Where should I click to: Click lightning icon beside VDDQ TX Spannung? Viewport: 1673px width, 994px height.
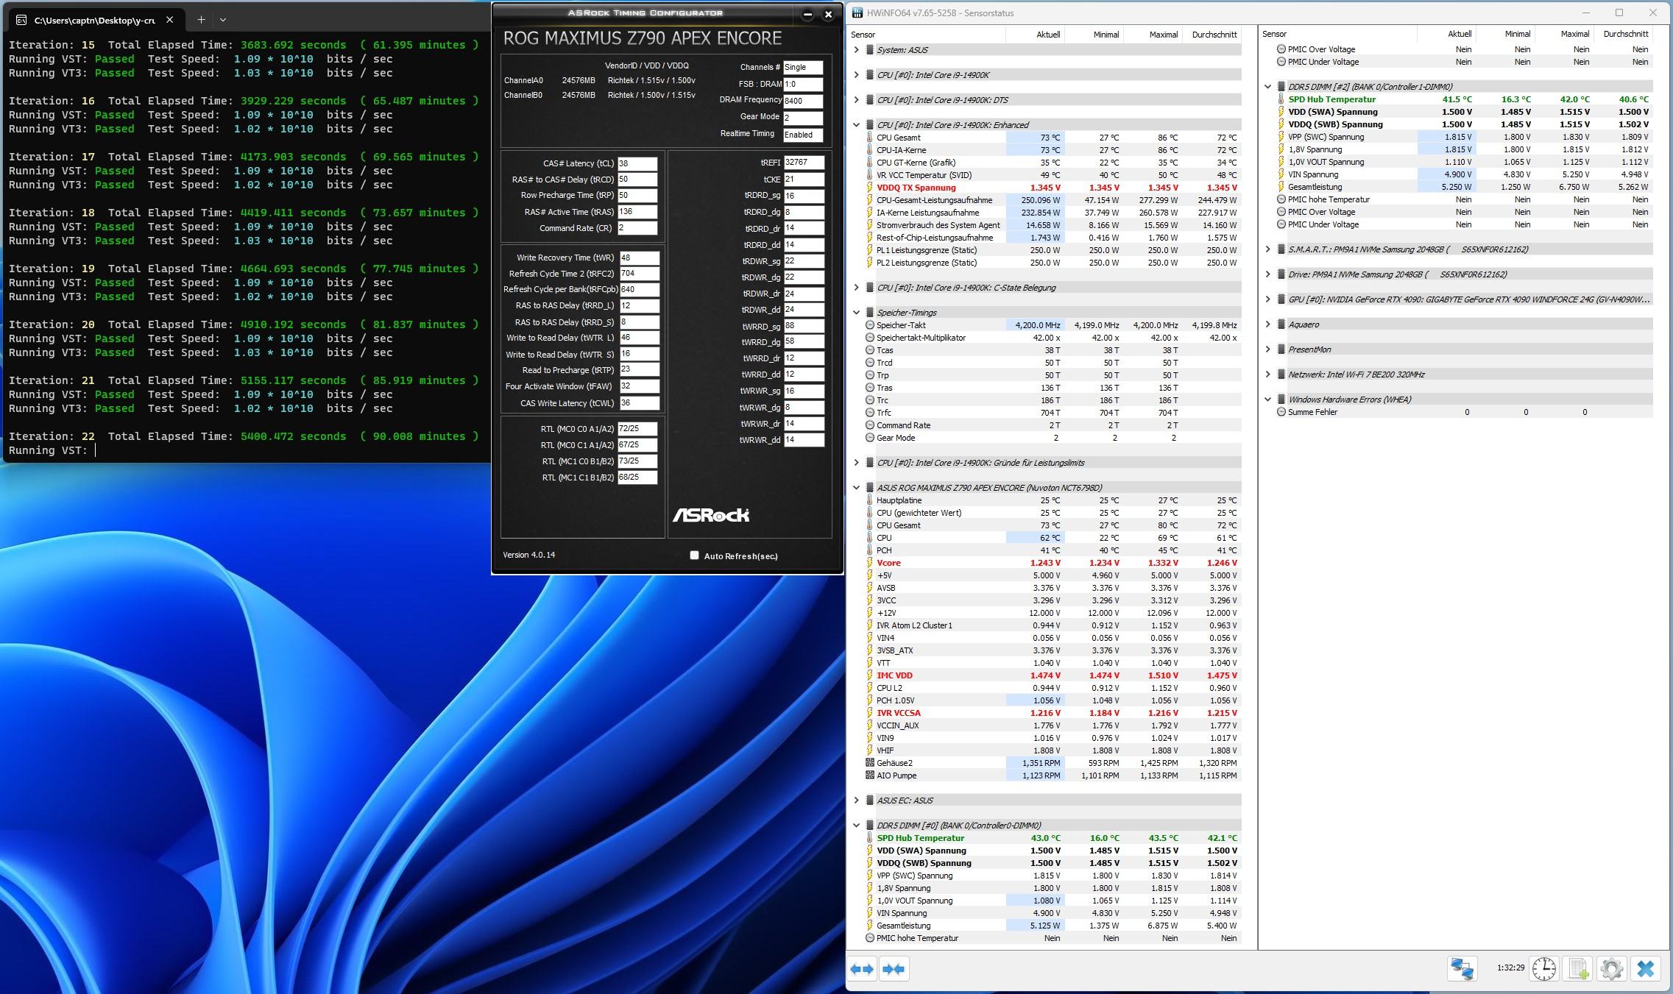point(870,188)
